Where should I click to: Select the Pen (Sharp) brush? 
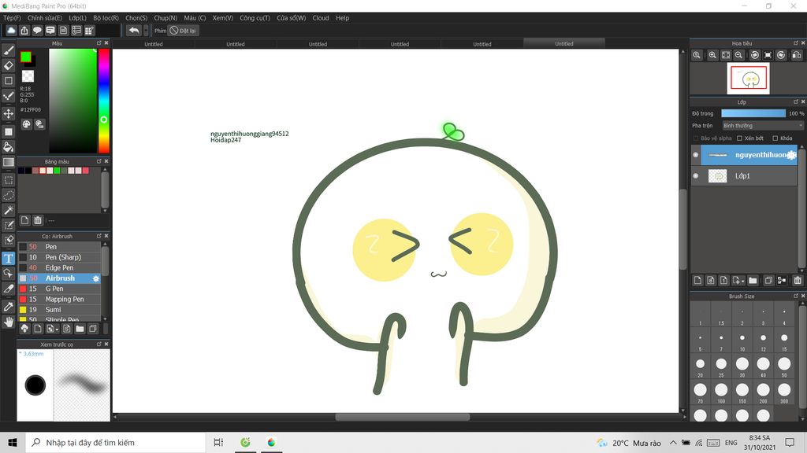click(60, 257)
